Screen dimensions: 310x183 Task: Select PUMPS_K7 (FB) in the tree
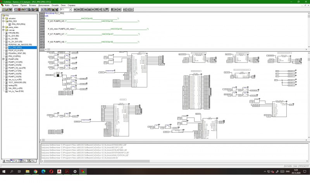click(x=15, y=71)
